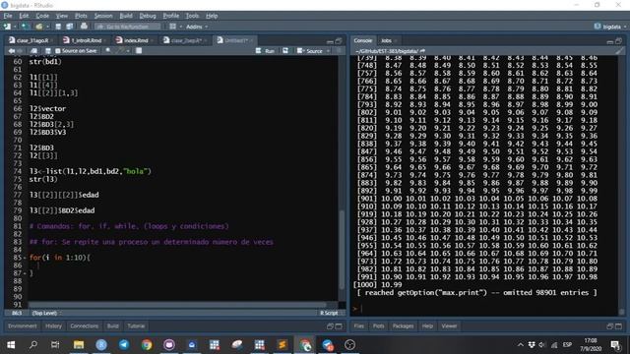This screenshot has height=354, width=630.
Task: Open Sublime Text from the taskbar
Action: (283, 344)
